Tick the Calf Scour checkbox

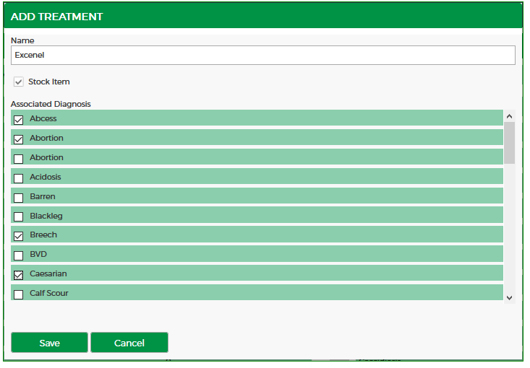19,295
